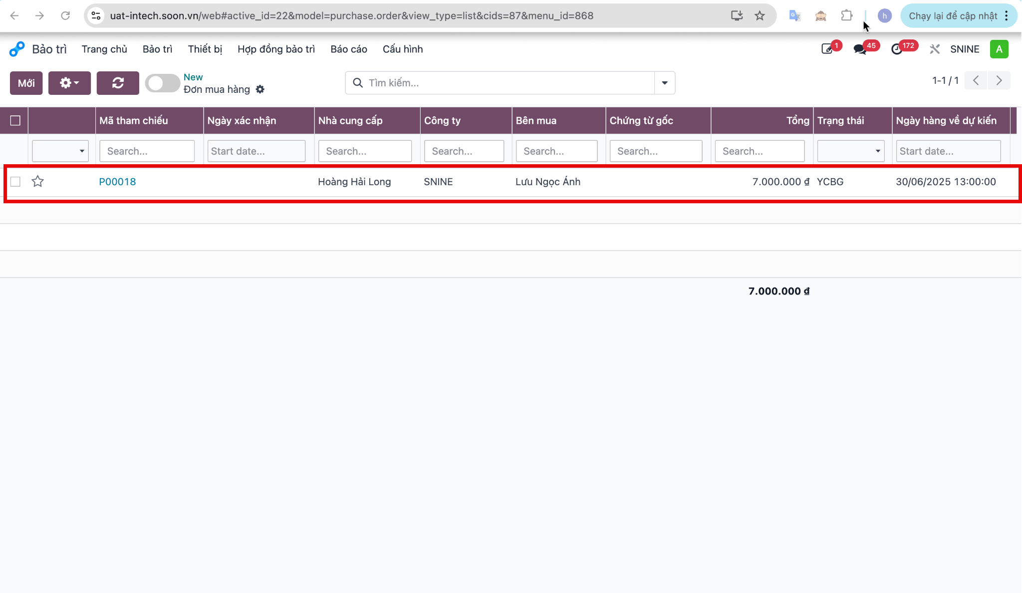Click the note icon with badge 1
This screenshot has width=1022, height=593.
click(827, 49)
